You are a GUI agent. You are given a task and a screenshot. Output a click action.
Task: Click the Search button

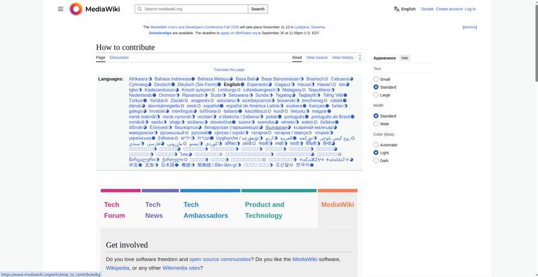(x=258, y=9)
